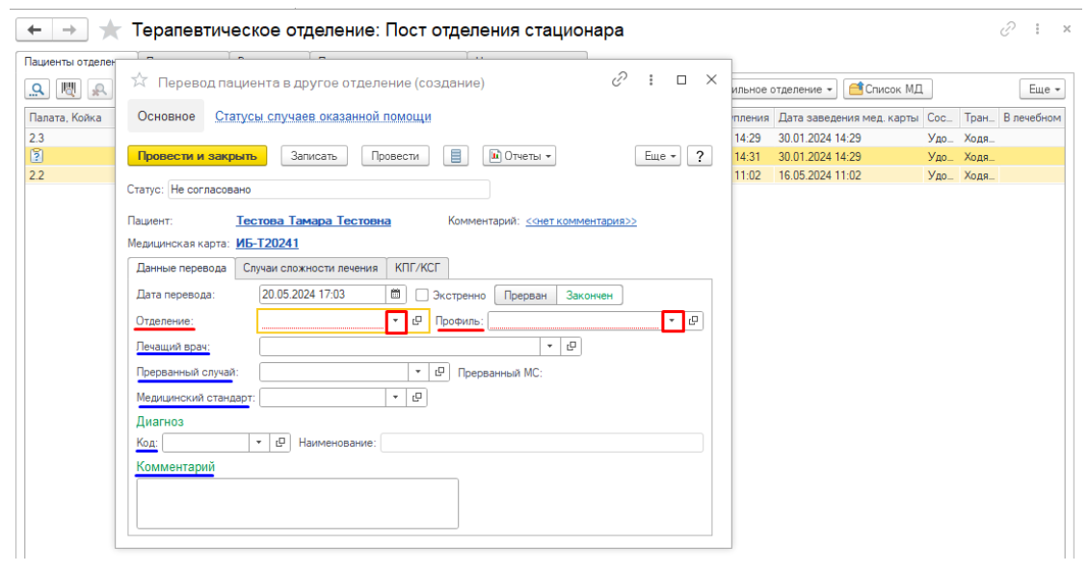Open the Отделение field selection form icon
The height and width of the screenshot is (572, 1088).
pos(417,321)
